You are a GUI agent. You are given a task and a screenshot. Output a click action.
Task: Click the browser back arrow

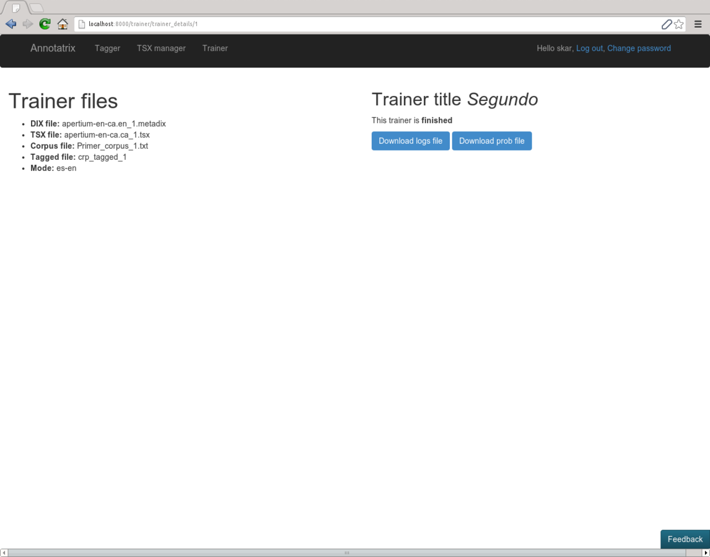click(11, 24)
